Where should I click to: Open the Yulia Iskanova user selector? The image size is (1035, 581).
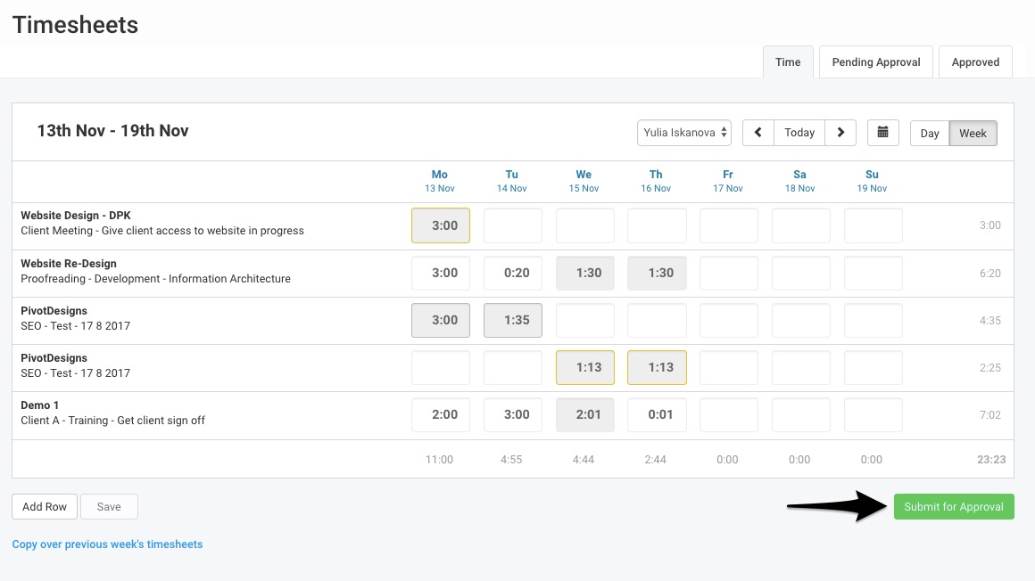683,132
